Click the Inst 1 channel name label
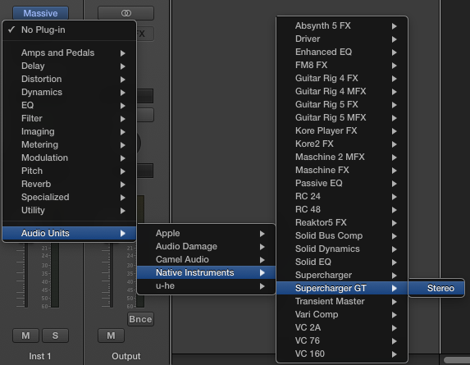The width and height of the screenshot is (470, 365). click(x=40, y=356)
